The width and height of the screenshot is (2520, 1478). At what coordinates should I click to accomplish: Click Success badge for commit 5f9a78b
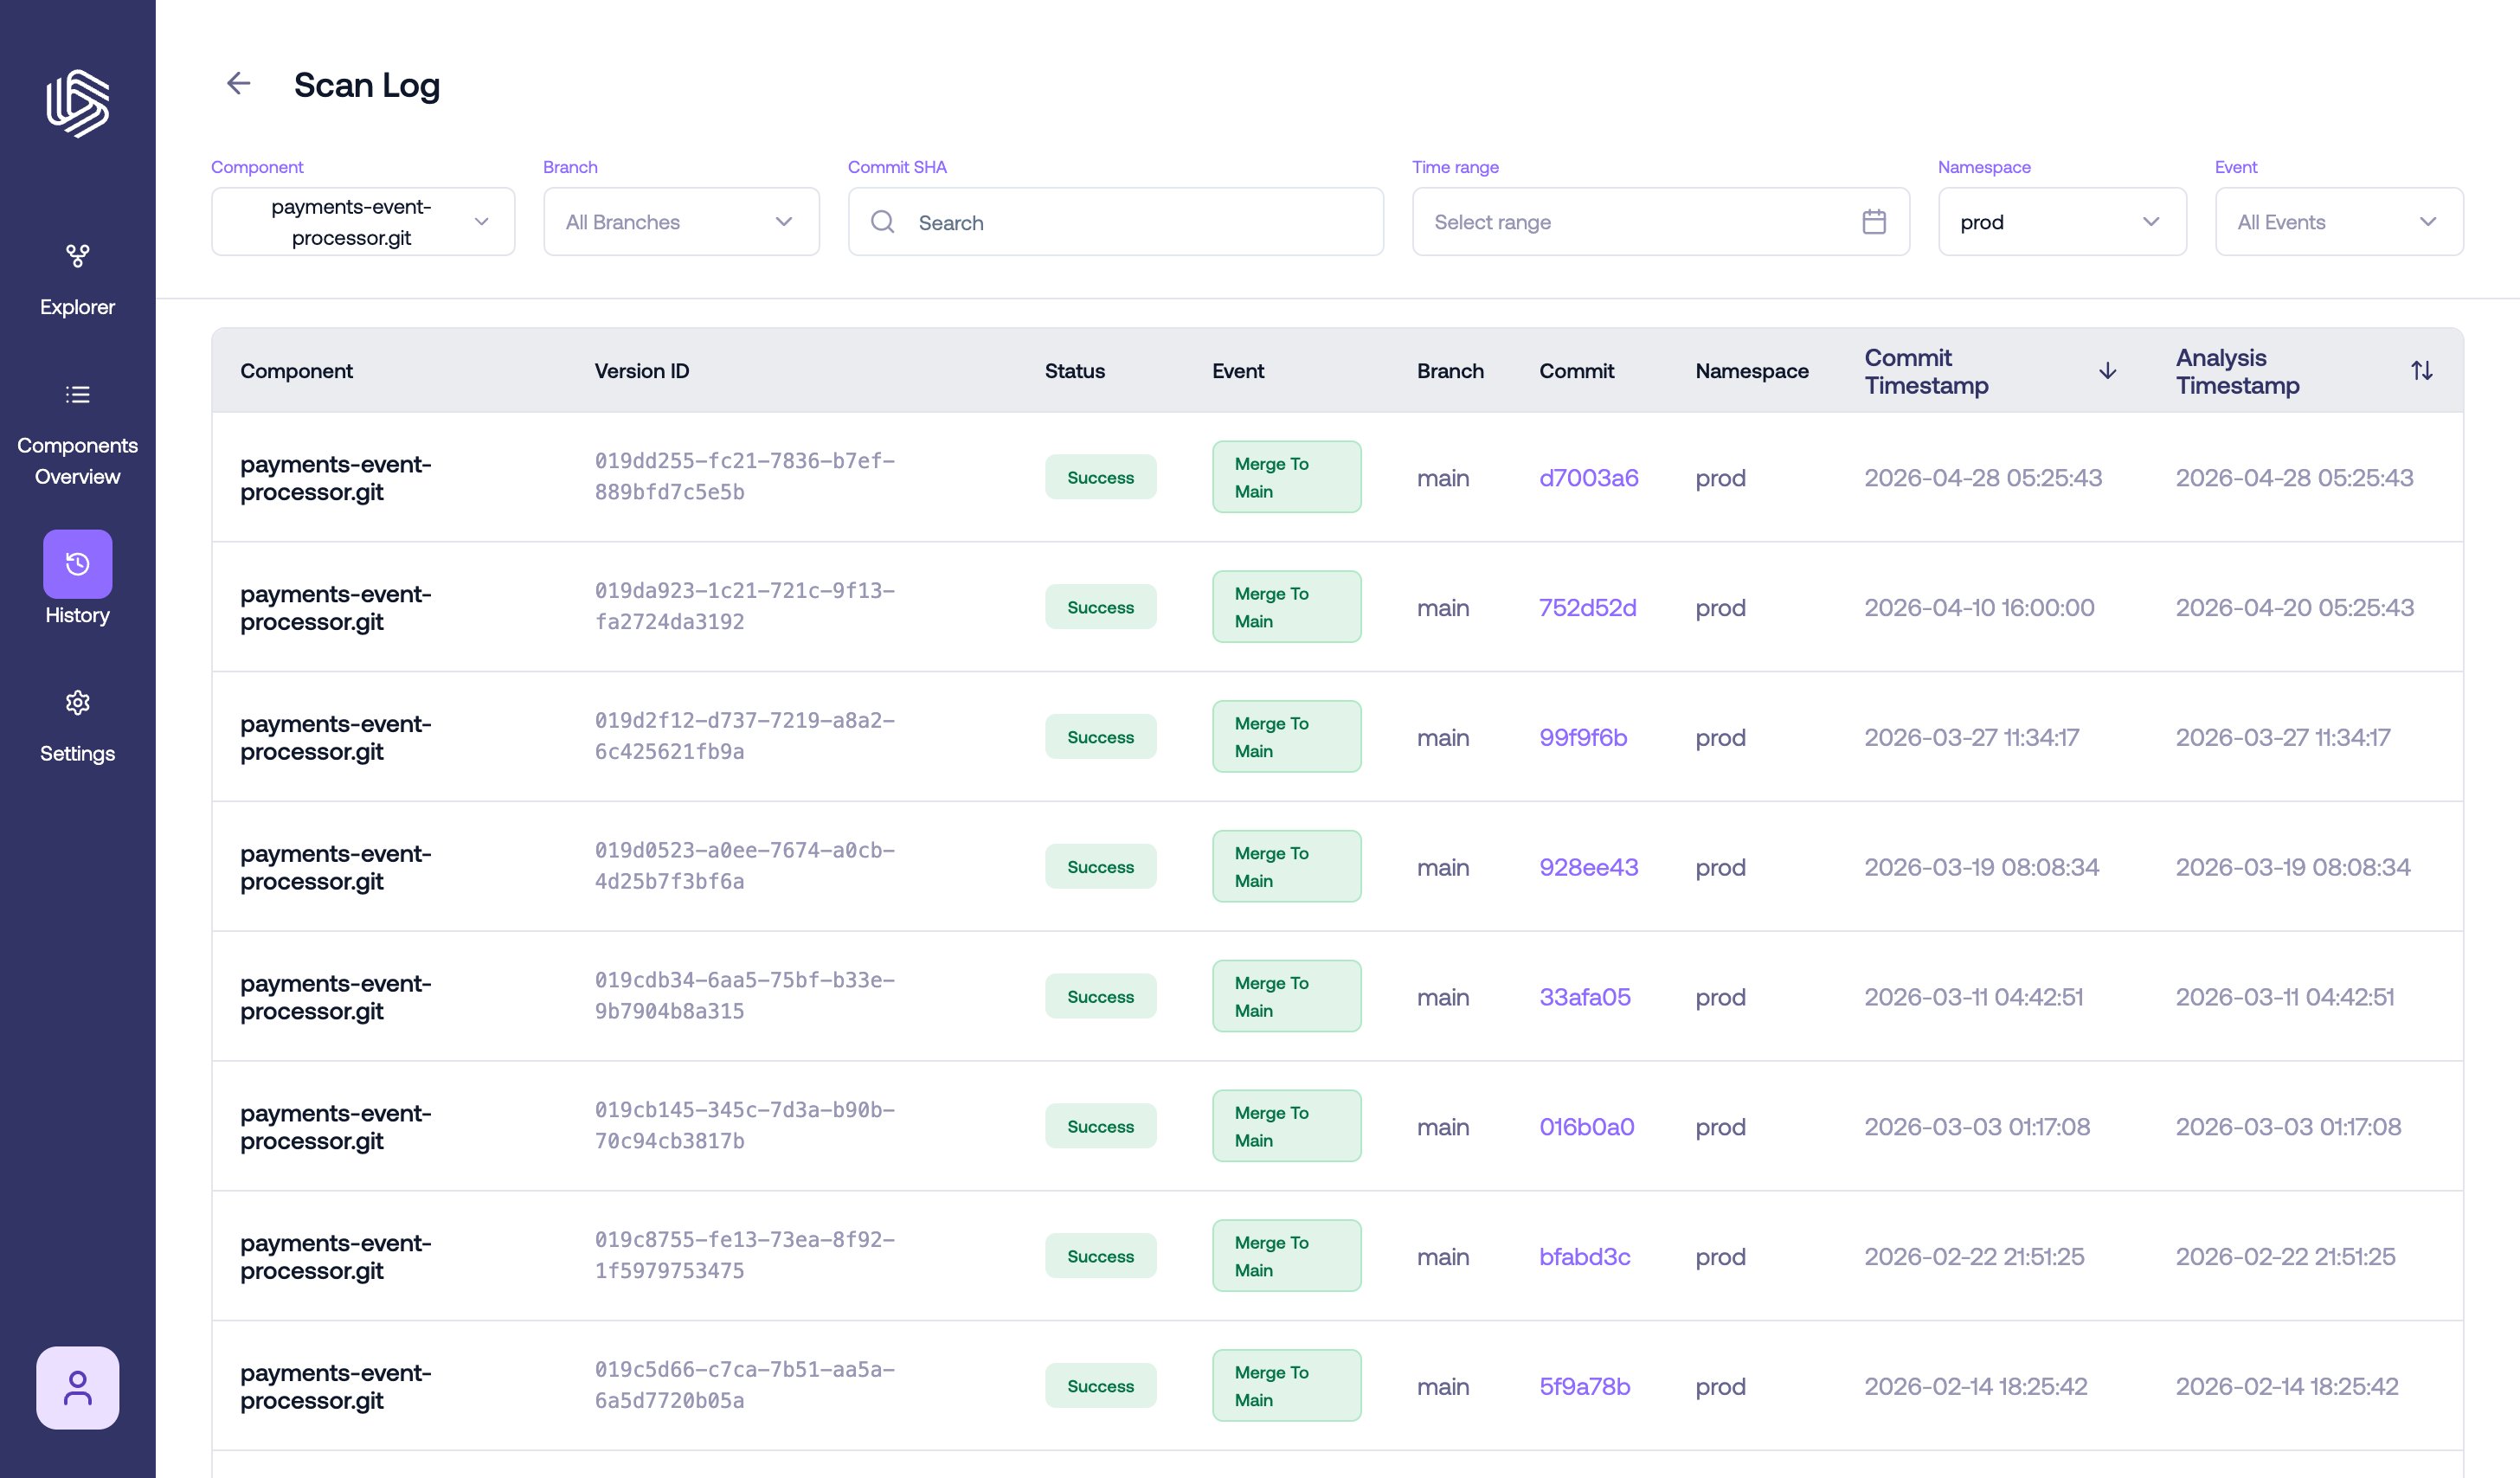tap(1100, 1386)
